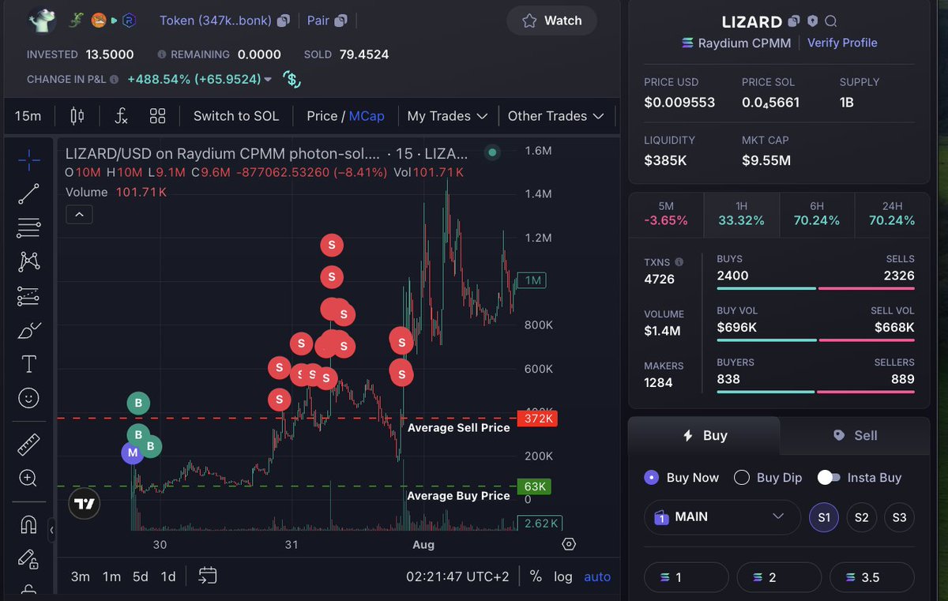Toggle the log scale on the chart
The image size is (948, 601).
(x=563, y=577)
